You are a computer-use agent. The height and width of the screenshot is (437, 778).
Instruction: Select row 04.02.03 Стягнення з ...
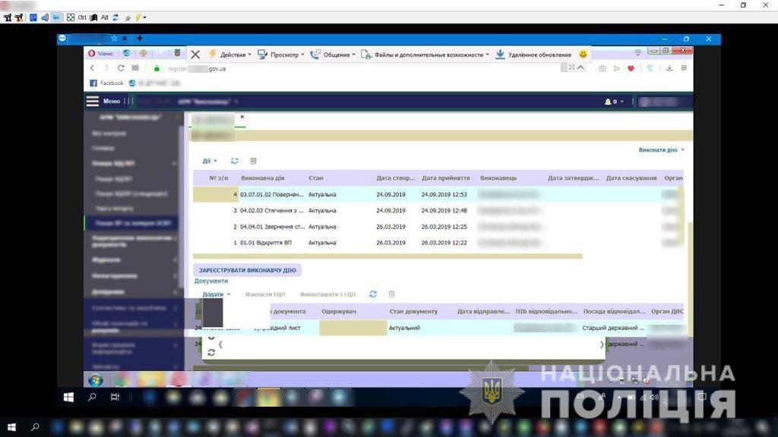[438, 211]
